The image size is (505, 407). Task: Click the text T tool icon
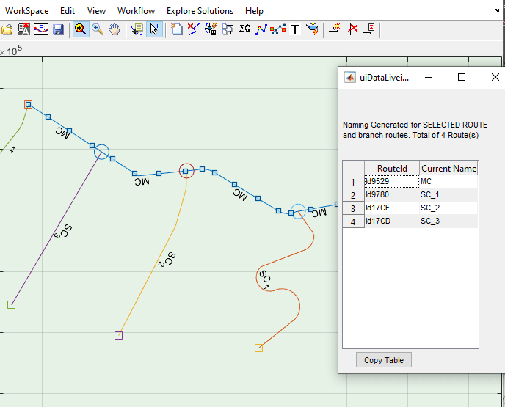click(295, 30)
